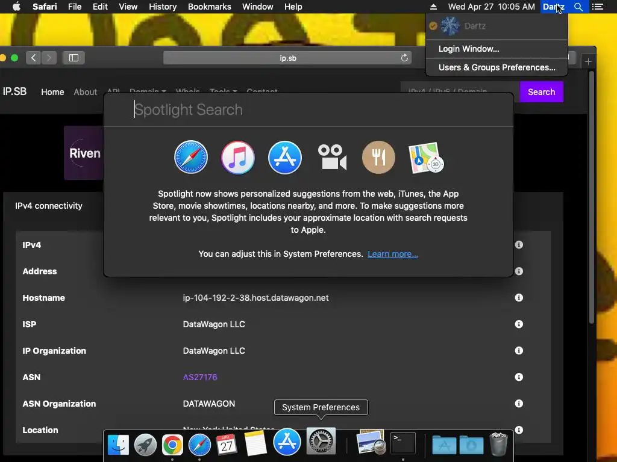Click the IP.SB logo
The image size is (617, 462).
coord(14,91)
